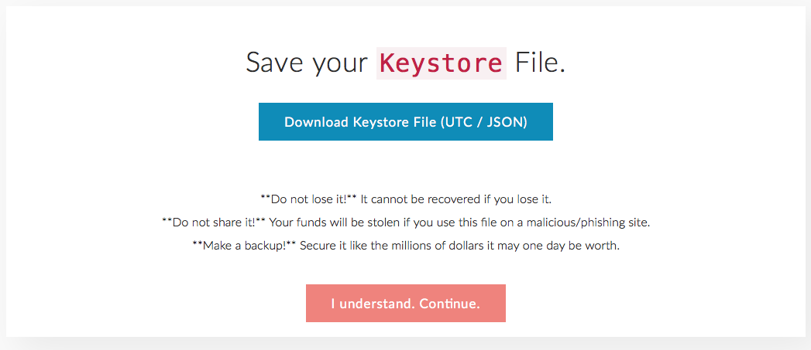The height and width of the screenshot is (350, 811).
Task: Click the highlighted Keystore word in heading
Action: click(441, 63)
